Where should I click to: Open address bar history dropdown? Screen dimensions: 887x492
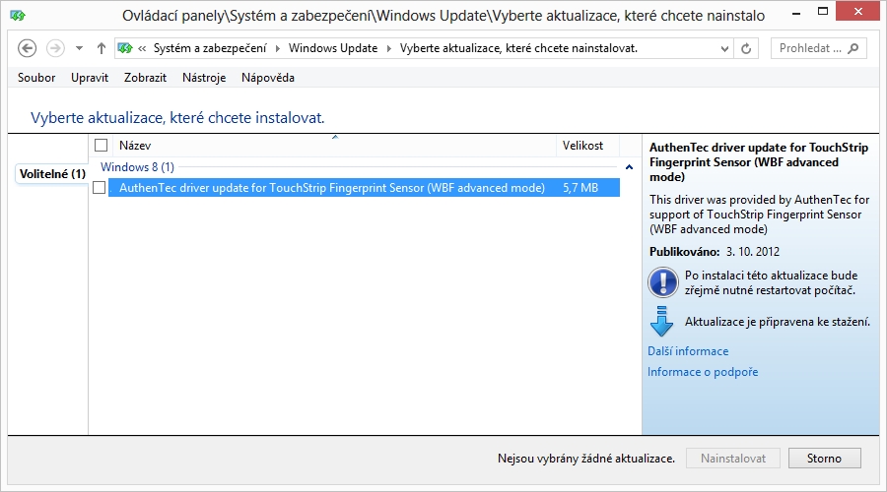724,48
